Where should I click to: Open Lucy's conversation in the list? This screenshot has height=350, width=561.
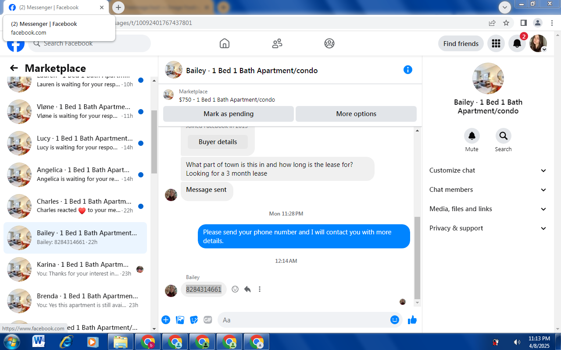coord(75,143)
